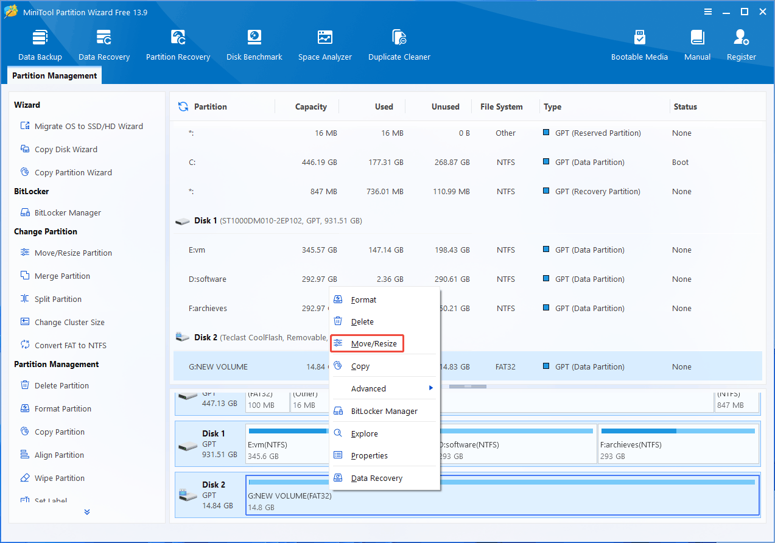This screenshot has height=543, width=775.
Task: Launch Duplicate Cleaner
Action: coord(399,45)
